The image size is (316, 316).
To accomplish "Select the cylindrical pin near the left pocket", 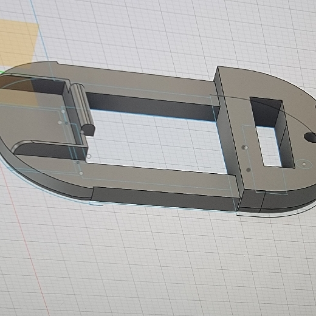I will click(x=83, y=109).
